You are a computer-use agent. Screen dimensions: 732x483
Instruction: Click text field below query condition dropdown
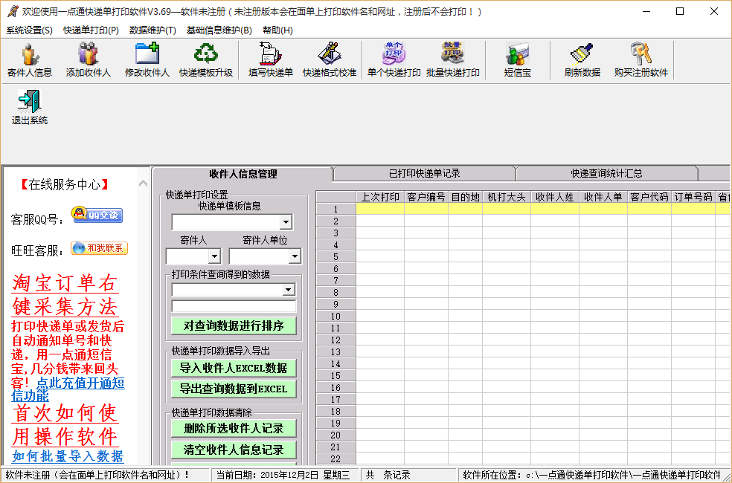tap(234, 306)
